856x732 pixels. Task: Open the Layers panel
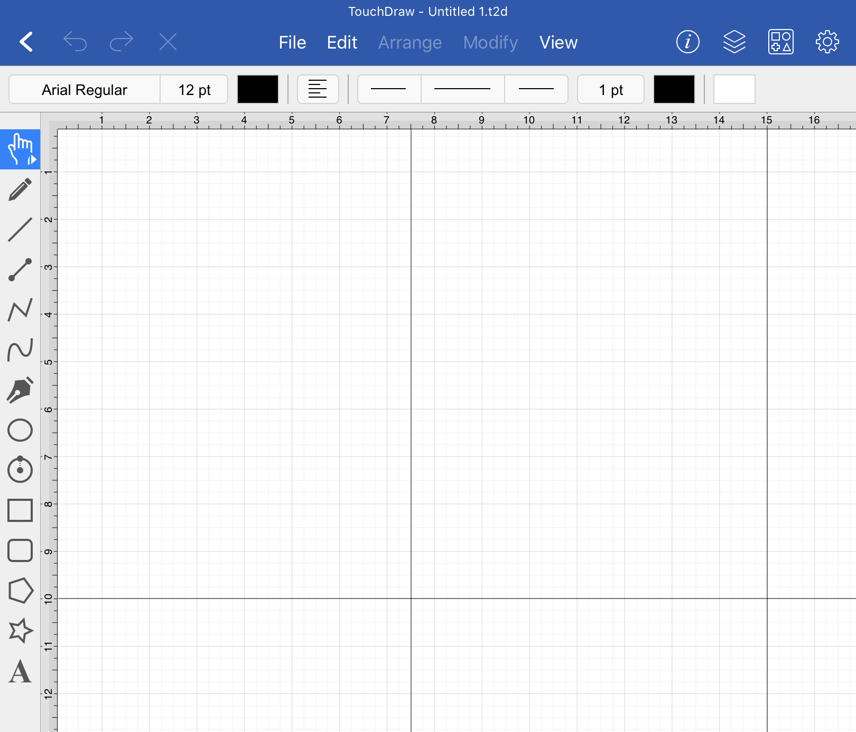[x=734, y=42]
